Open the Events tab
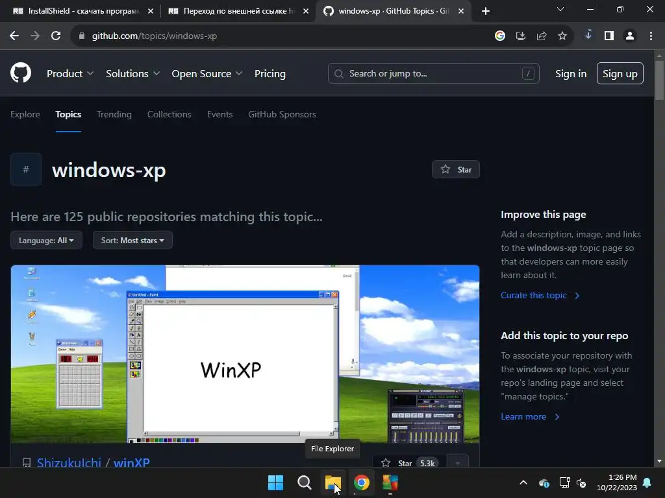665x498 pixels. click(x=220, y=114)
